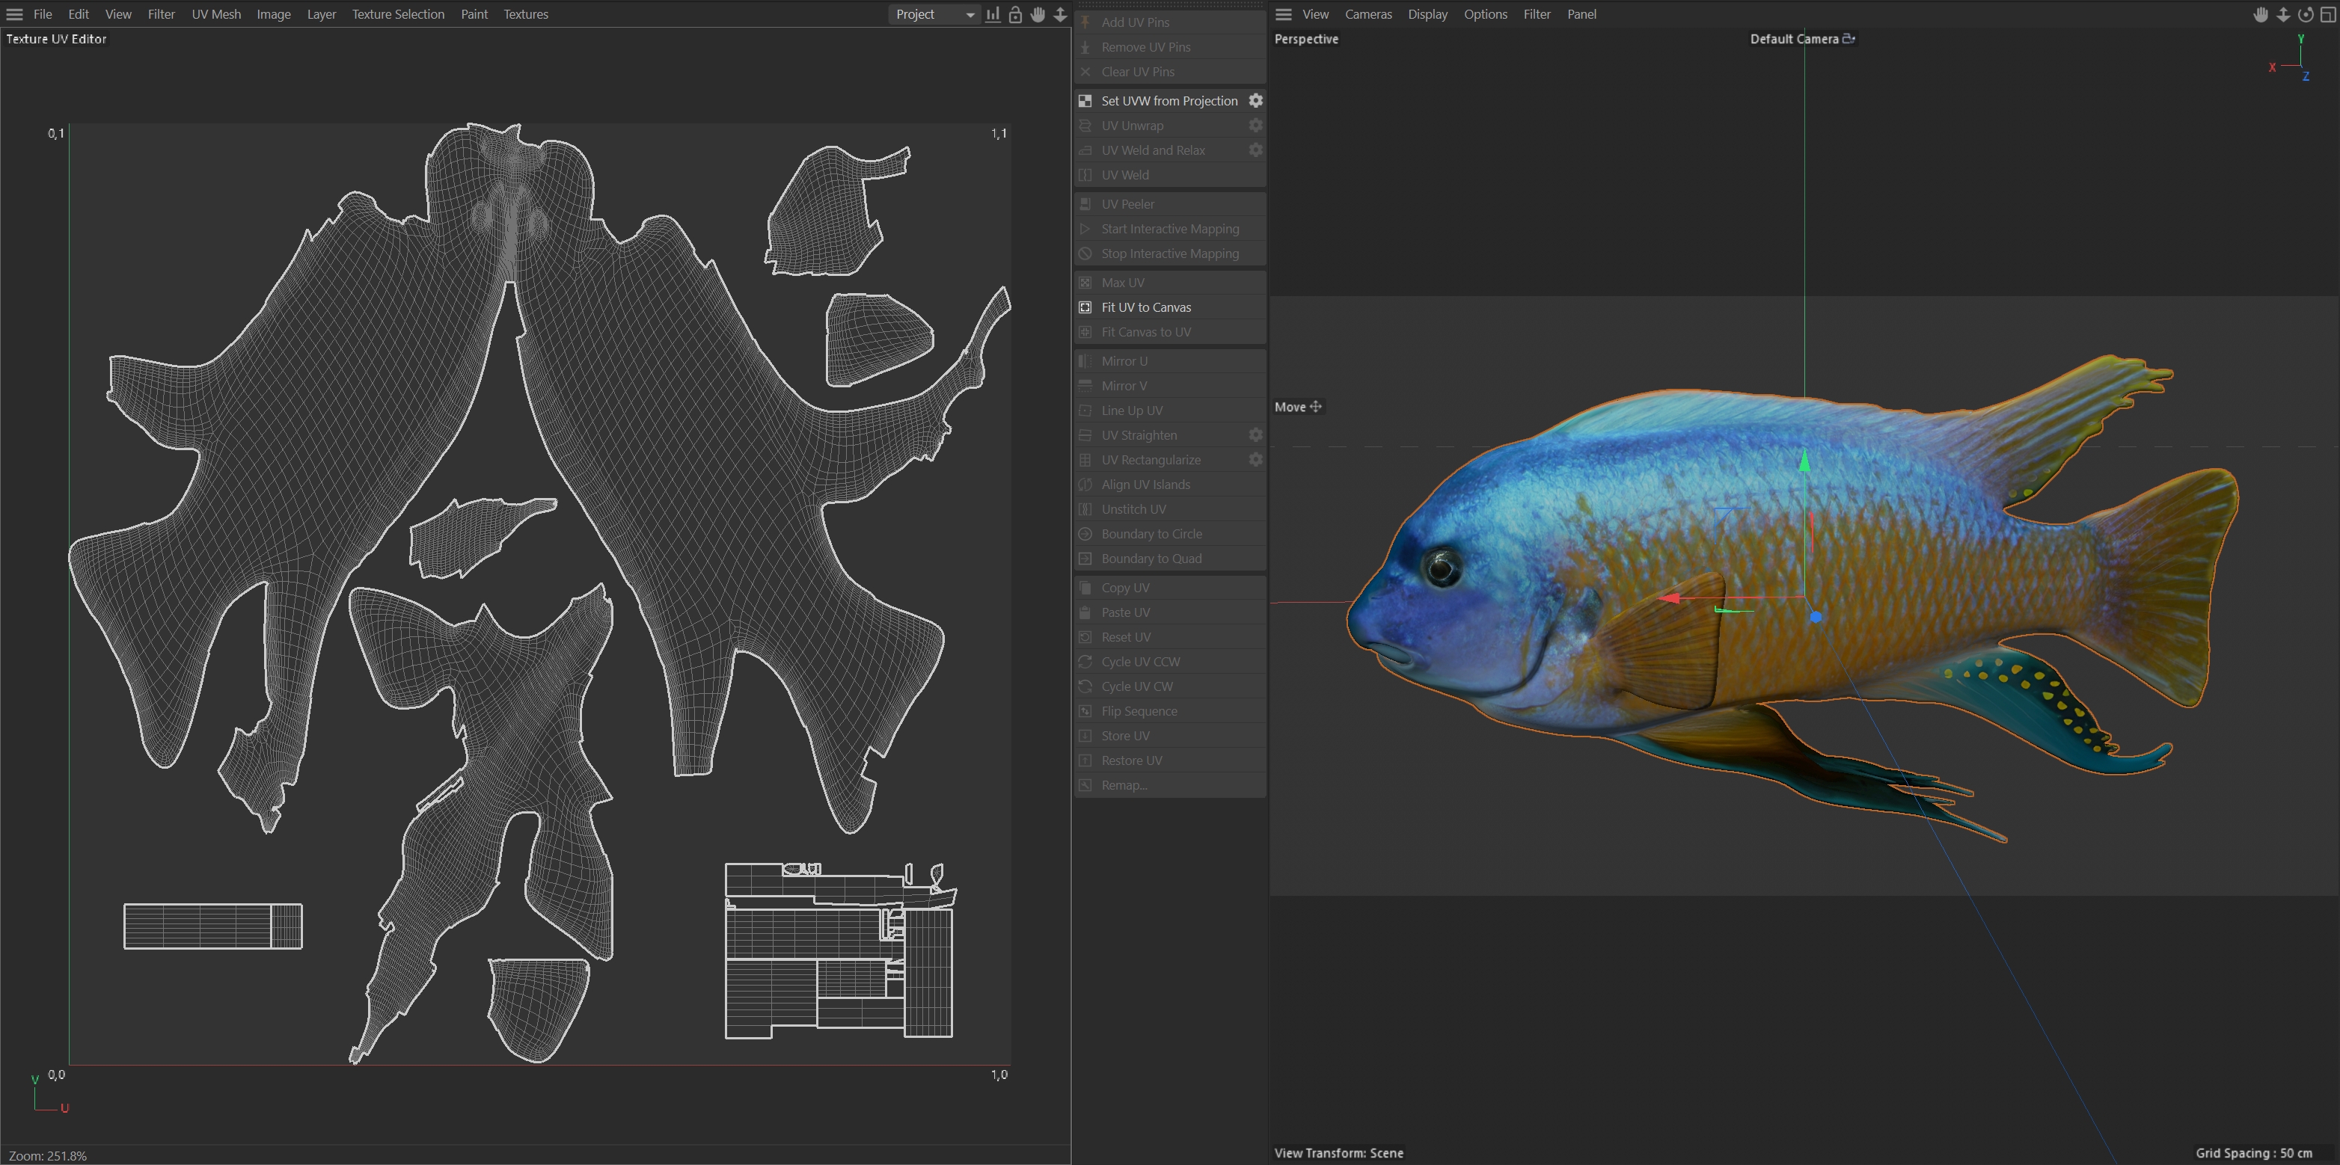Screen dimensions: 2340x1165
Task: Click the rectangular UV island at bottom left
Action: pos(212,926)
